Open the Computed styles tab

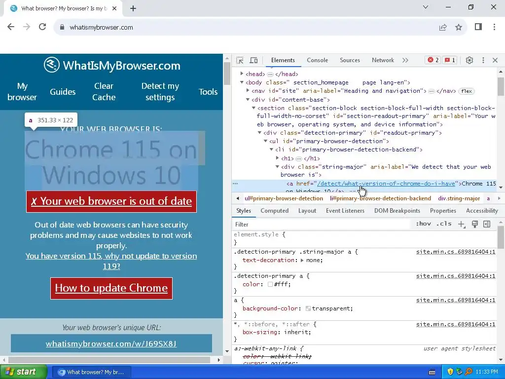click(274, 211)
